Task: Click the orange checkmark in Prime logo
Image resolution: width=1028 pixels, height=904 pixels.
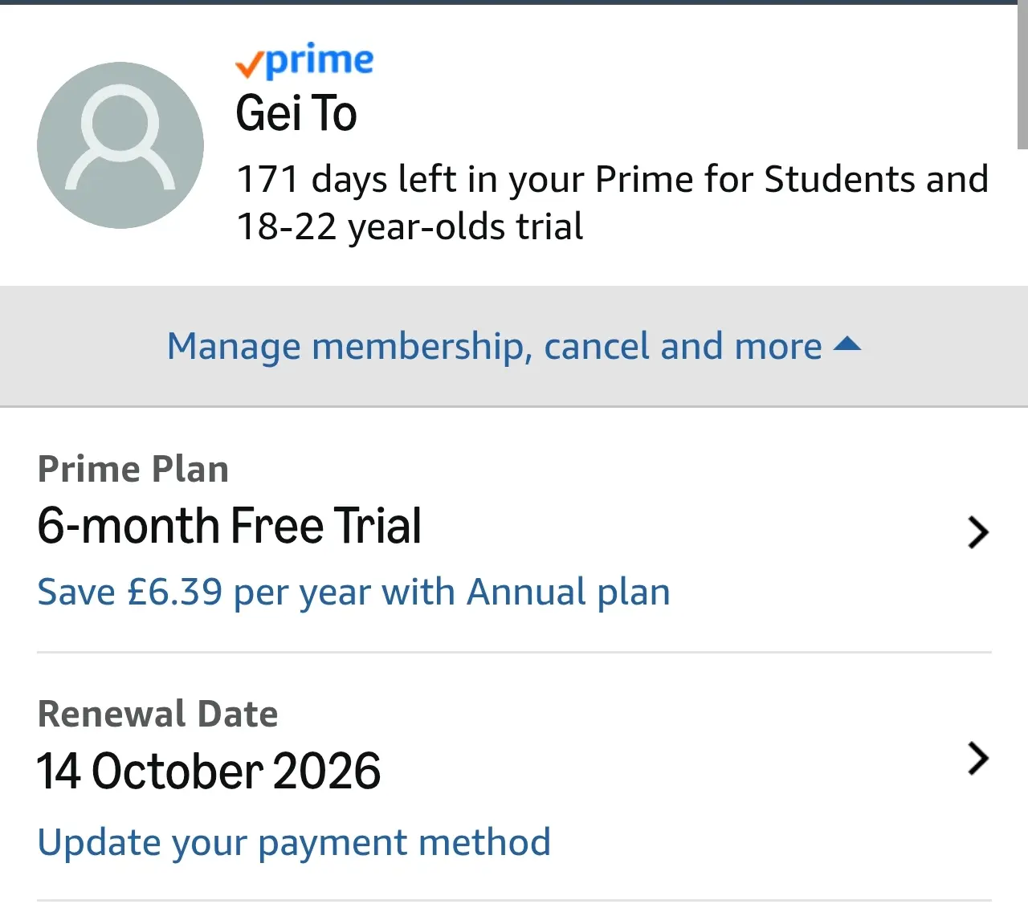Action: (x=250, y=66)
